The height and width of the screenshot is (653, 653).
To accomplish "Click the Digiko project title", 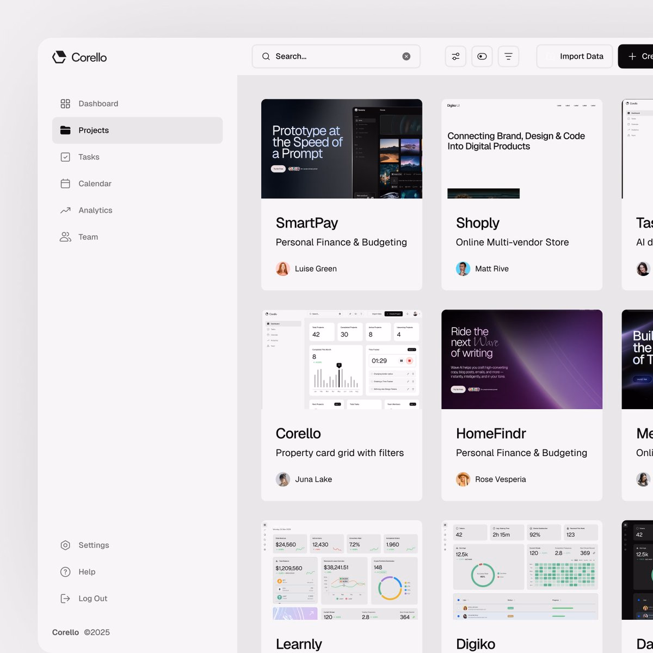I will (x=476, y=644).
